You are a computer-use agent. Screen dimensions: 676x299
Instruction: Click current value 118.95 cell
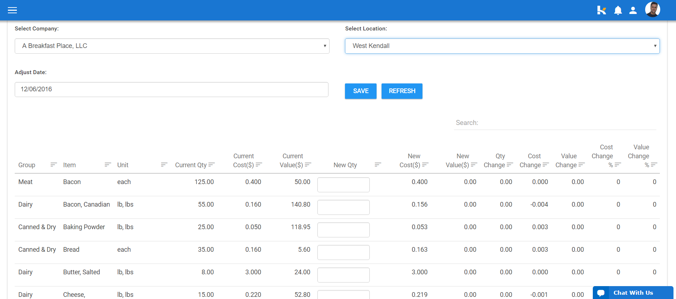coord(301,227)
